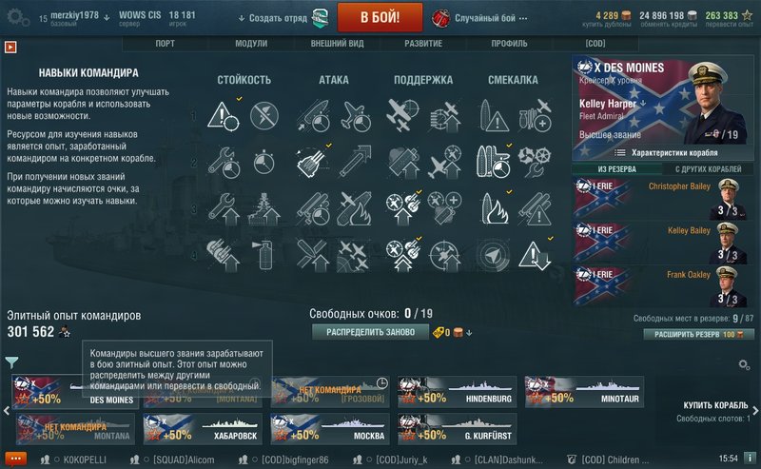
Task: Click Распределить заново button
Action: 370,332
